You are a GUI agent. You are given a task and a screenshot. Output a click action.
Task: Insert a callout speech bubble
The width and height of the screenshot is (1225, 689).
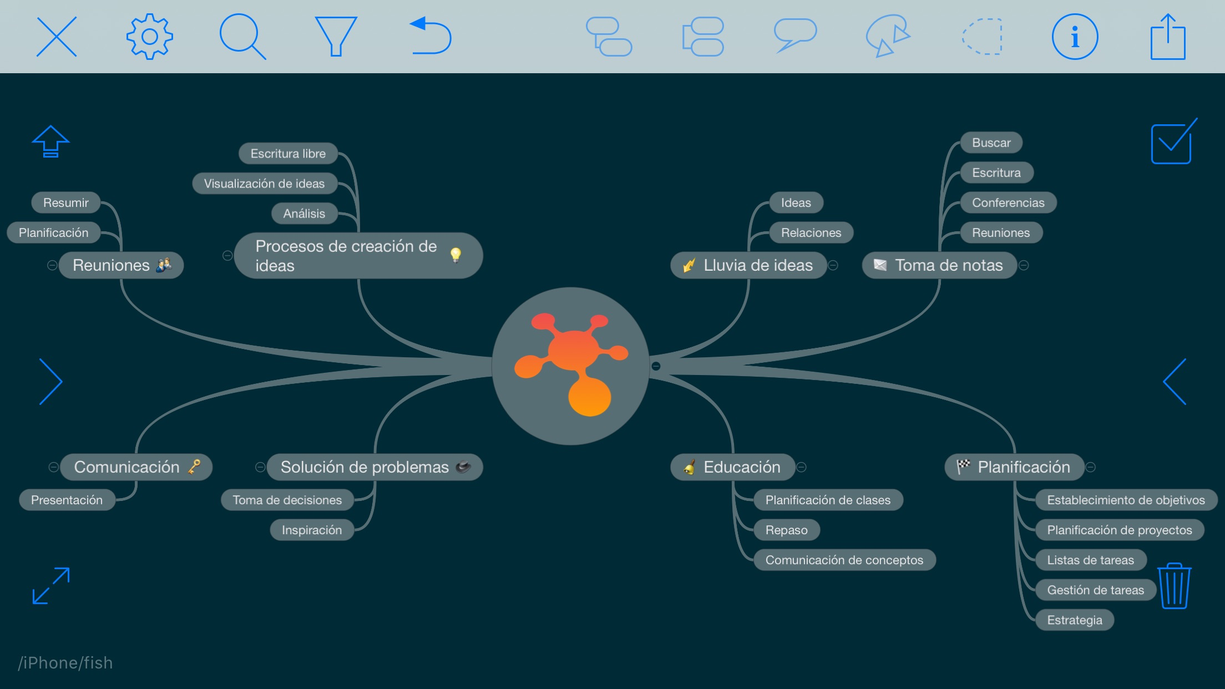click(x=795, y=36)
